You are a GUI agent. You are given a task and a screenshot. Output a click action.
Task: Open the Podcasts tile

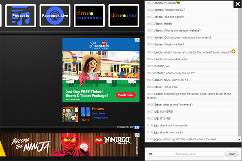(x=21, y=16)
